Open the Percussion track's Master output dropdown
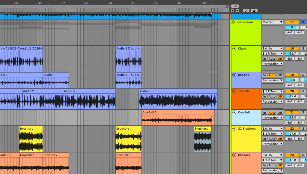 (272, 22)
